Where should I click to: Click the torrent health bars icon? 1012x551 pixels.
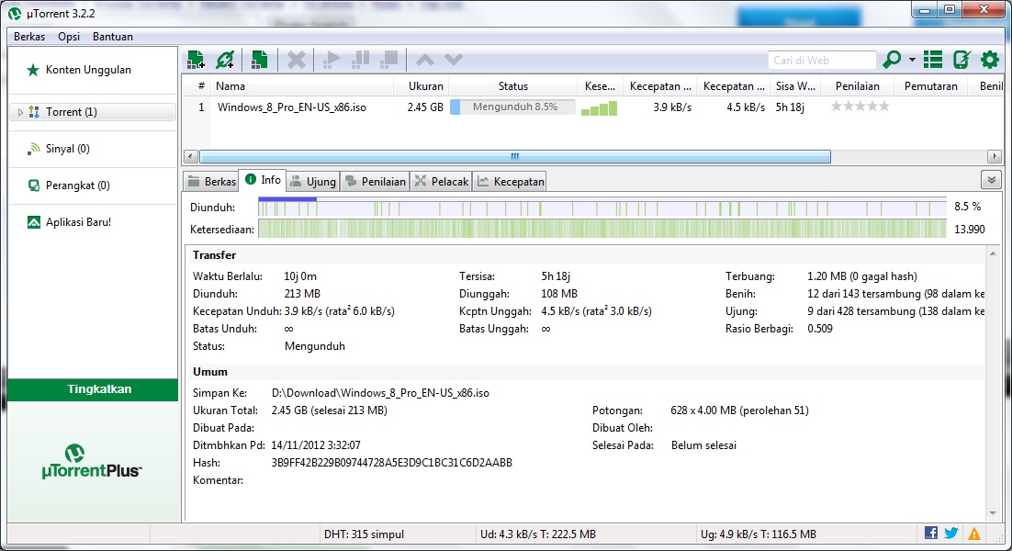point(599,107)
